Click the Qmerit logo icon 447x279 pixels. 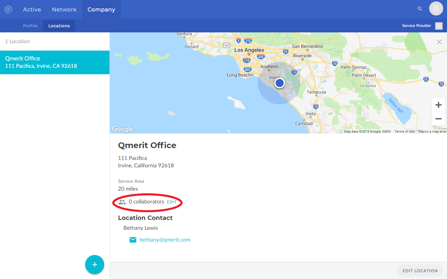pos(8,9)
